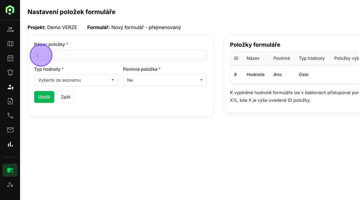Open the user settings gear icon
Viewport: 359px width, 200px height.
(10, 185)
